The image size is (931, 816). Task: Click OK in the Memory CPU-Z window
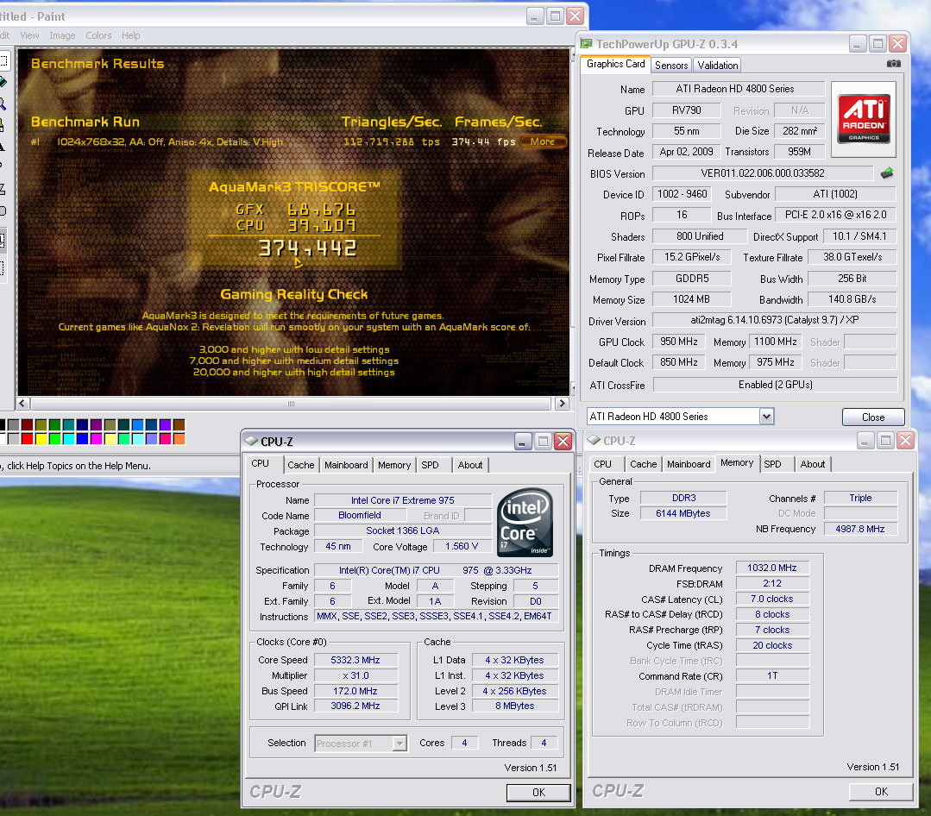[x=881, y=792]
